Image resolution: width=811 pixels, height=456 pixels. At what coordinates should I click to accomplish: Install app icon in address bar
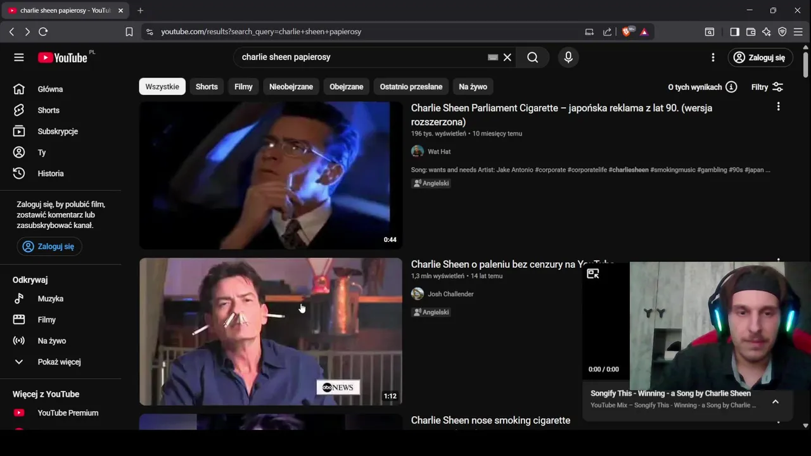click(589, 32)
